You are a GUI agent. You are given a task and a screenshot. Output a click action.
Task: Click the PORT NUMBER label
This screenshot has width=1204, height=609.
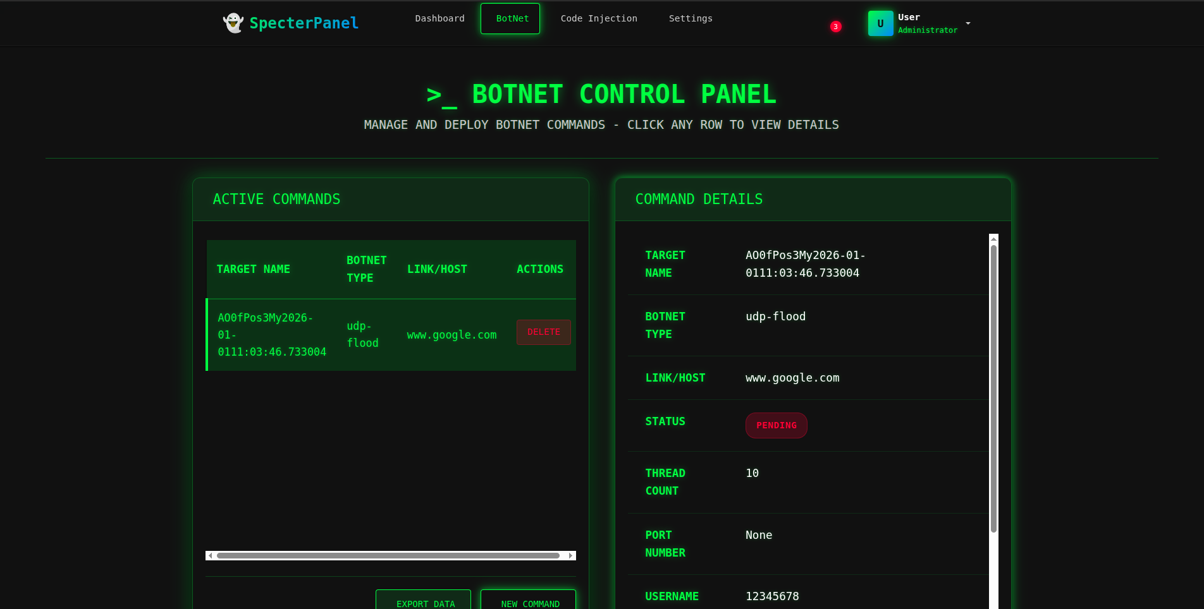pyautogui.click(x=665, y=544)
